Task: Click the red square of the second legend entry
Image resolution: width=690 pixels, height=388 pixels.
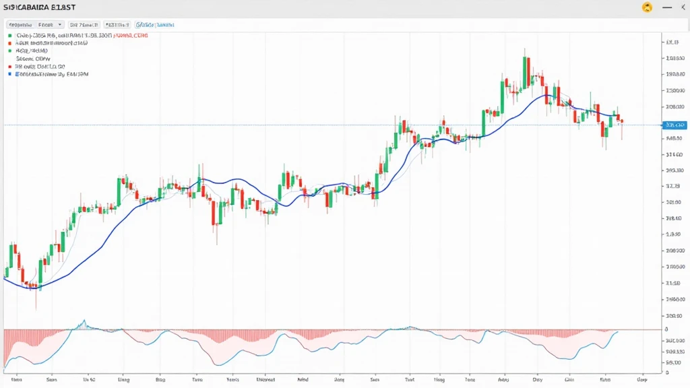Action: click(9, 42)
